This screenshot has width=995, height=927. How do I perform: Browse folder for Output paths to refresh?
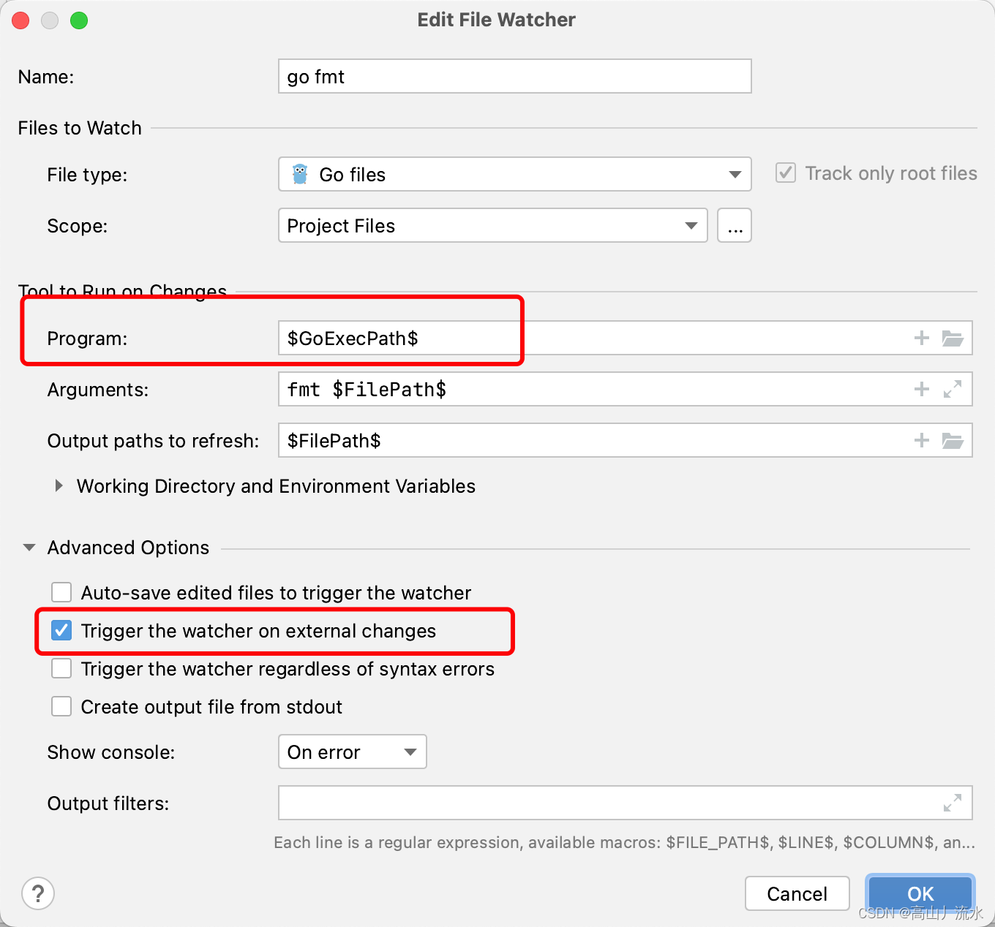(x=953, y=440)
